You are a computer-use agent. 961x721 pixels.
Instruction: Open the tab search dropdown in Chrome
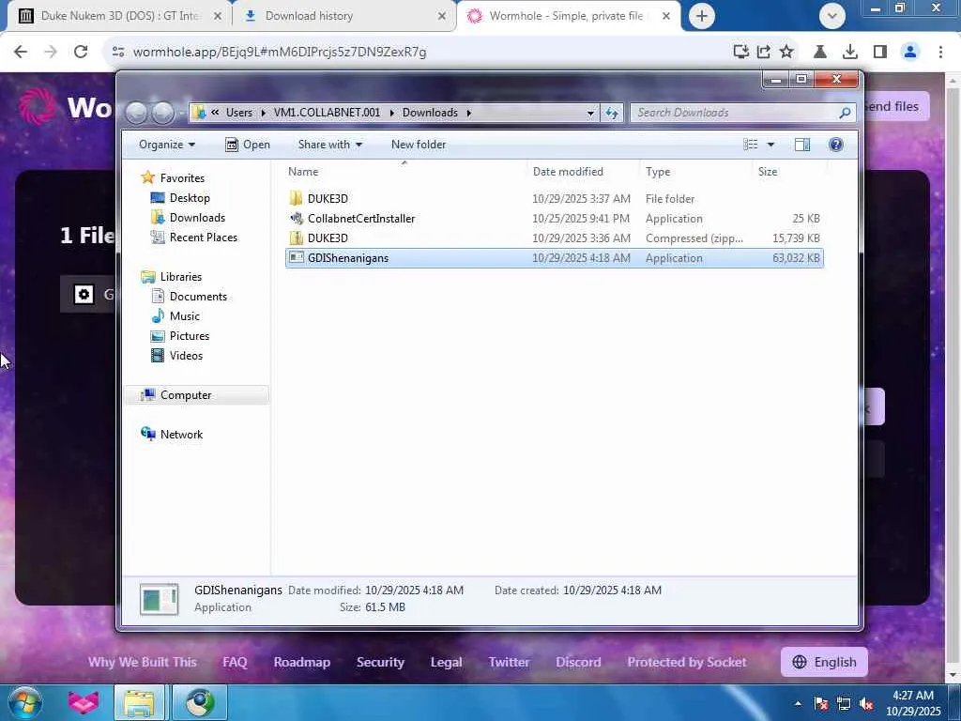pyautogui.click(x=831, y=16)
